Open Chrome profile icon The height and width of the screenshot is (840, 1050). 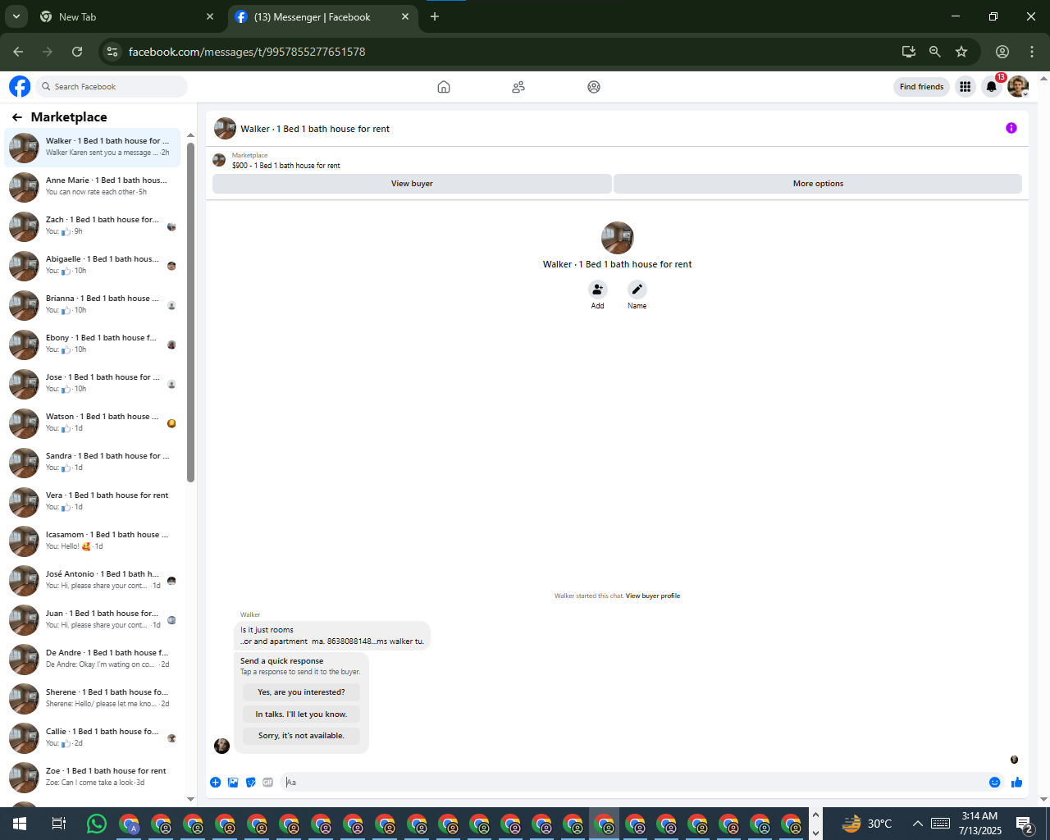(1002, 52)
